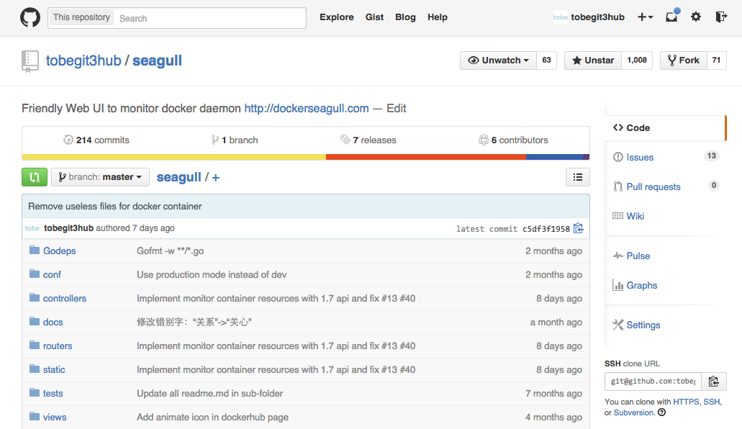
Task: Focus the repository search field
Action: point(210,18)
